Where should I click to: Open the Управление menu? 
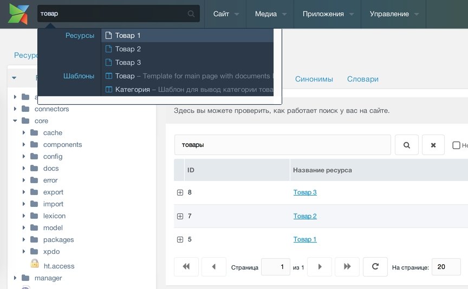pos(394,14)
